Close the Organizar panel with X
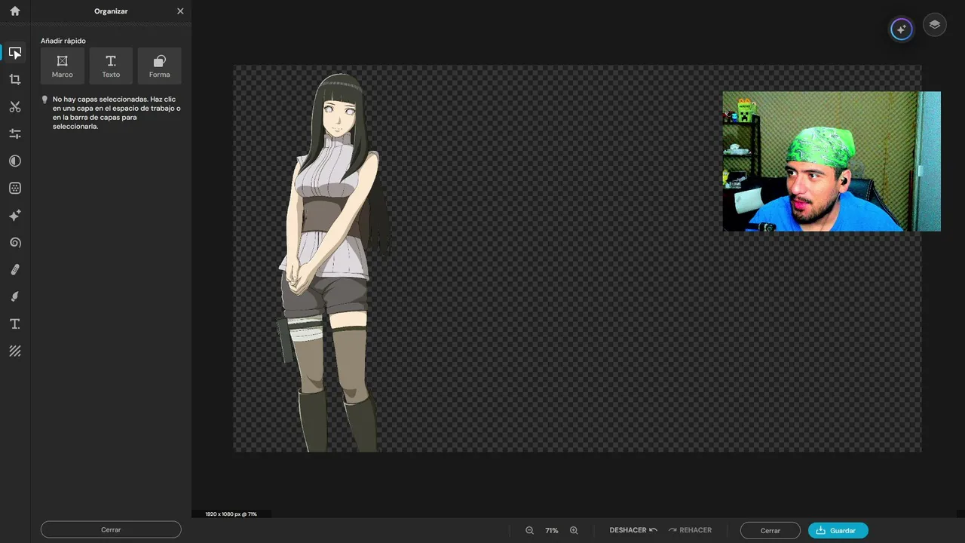 tap(180, 11)
